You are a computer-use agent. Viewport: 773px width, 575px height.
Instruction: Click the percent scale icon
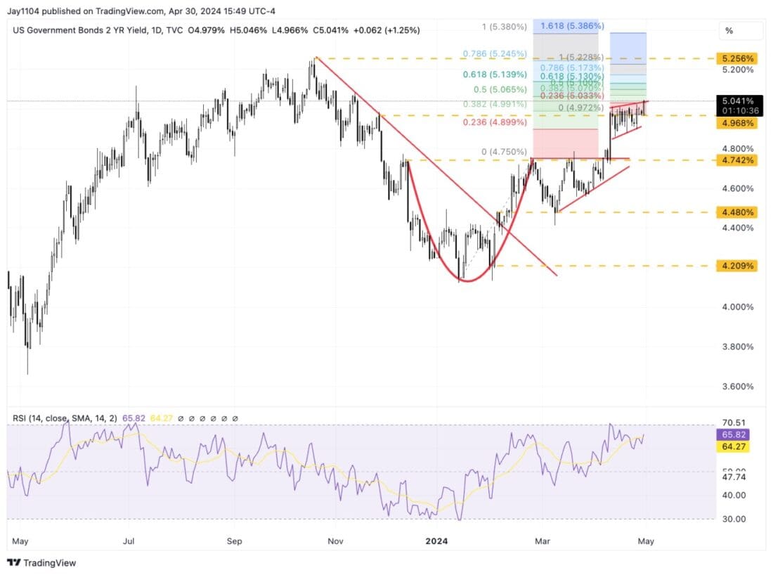(x=731, y=31)
